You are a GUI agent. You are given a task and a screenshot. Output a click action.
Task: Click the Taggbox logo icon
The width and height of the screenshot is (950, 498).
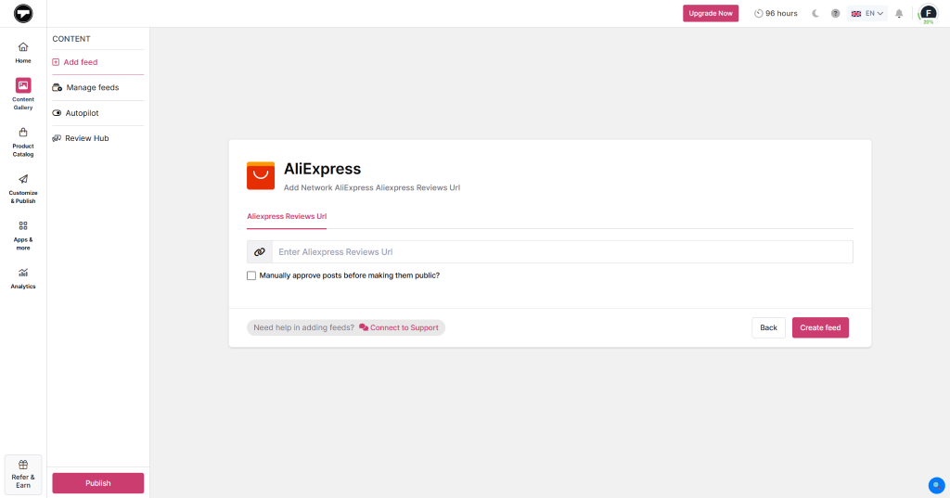tap(23, 13)
